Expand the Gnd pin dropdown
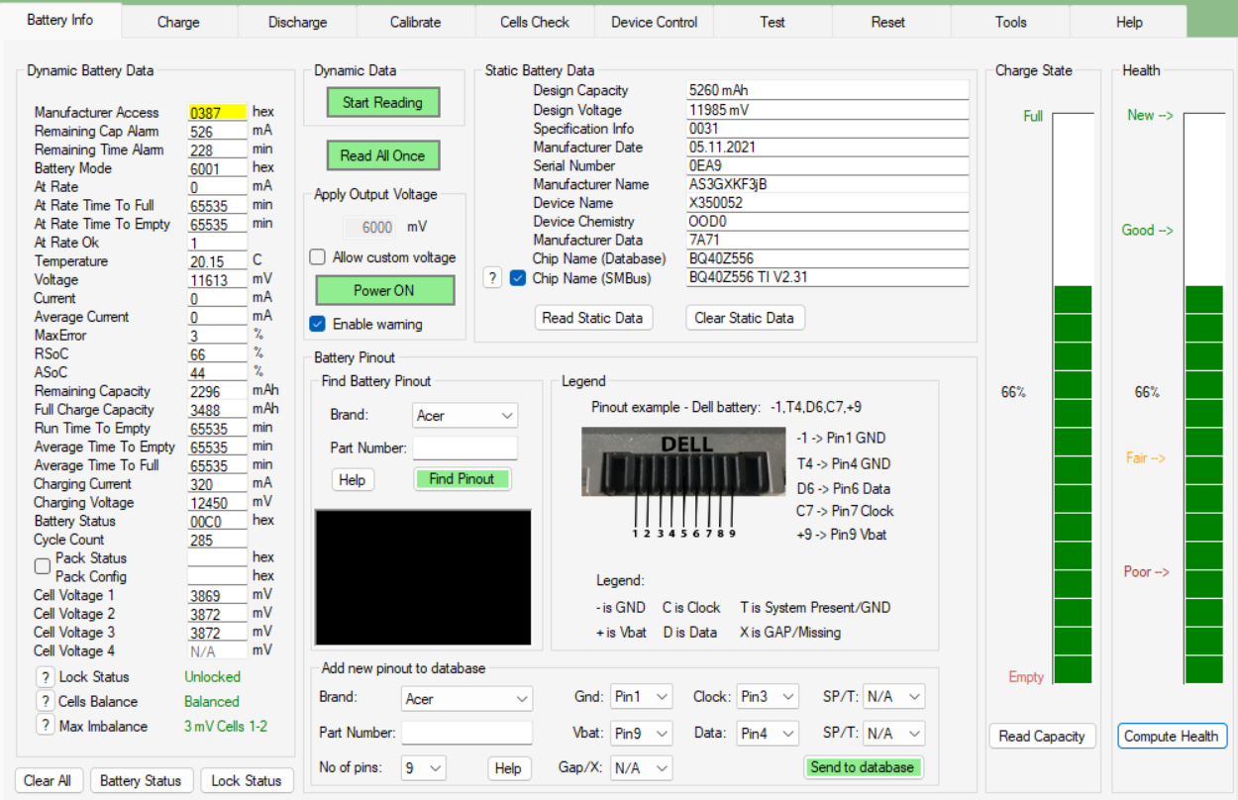The image size is (1238, 800). click(x=641, y=697)
